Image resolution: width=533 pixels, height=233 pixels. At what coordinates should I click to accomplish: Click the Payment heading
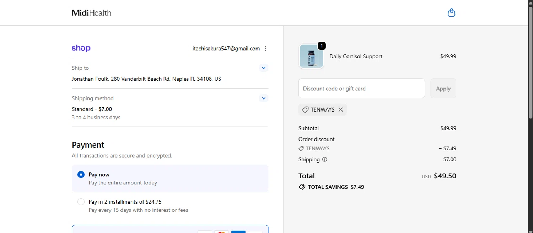click(88, 145)
